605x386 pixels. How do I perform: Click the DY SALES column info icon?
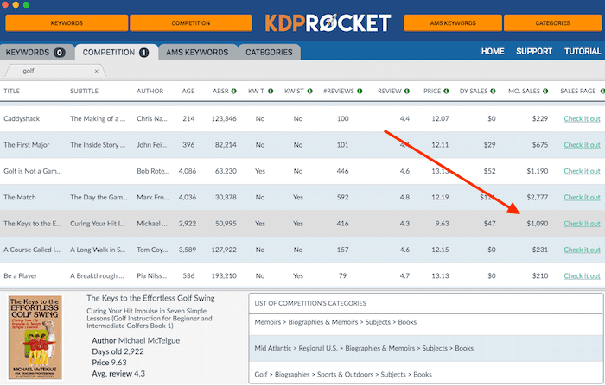pos(493,91)
